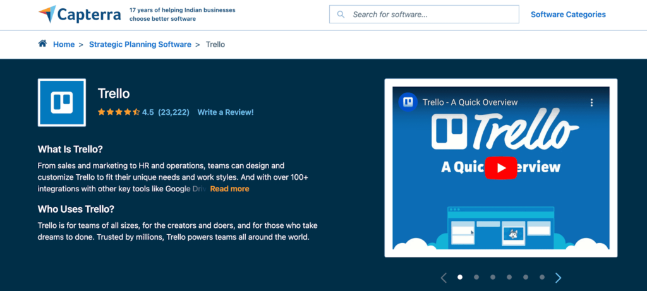Click video title Trello - A Quick Overview
This screenshot has width=647, height=291.
pos(470,103)
